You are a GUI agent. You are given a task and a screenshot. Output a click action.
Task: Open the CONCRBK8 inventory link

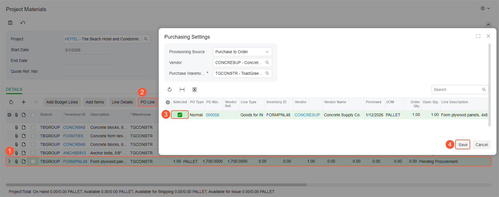pos(74,127)
